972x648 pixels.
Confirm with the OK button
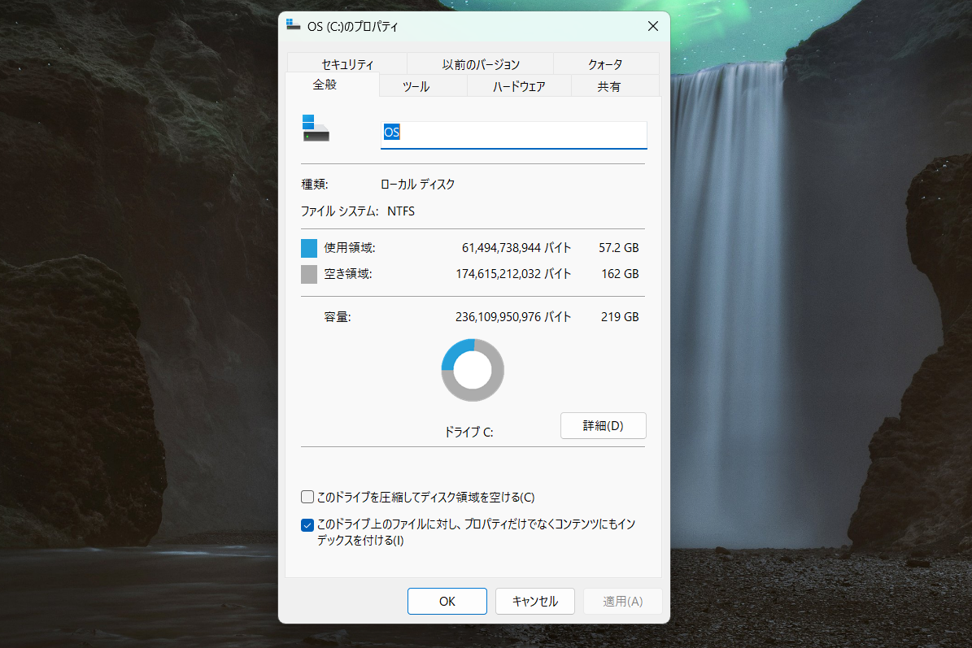(x=447, y=601)
